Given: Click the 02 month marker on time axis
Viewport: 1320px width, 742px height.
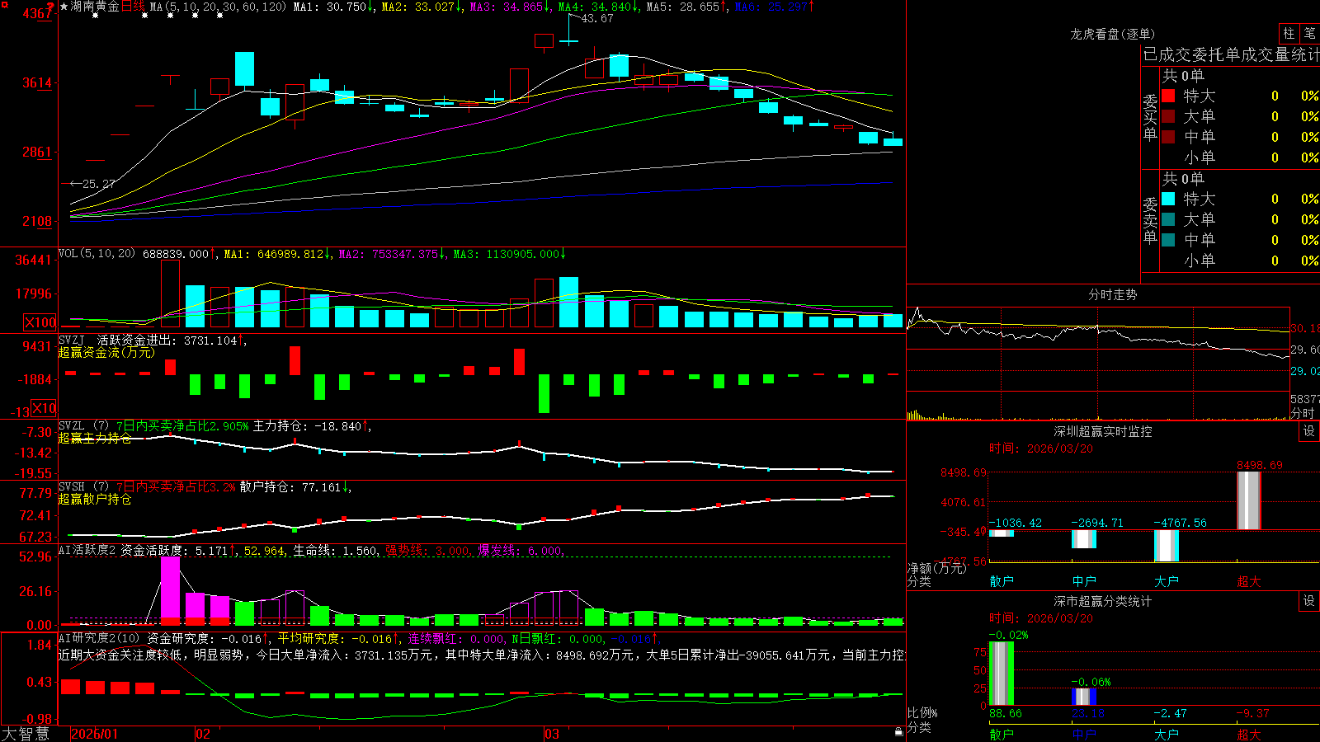Looking at the screenshot, I should [x=203, y=734].
